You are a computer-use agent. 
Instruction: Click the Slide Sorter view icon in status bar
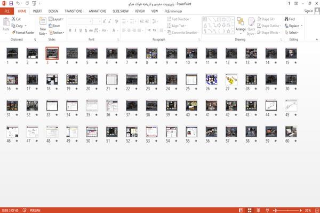click(x=250, y=210)
